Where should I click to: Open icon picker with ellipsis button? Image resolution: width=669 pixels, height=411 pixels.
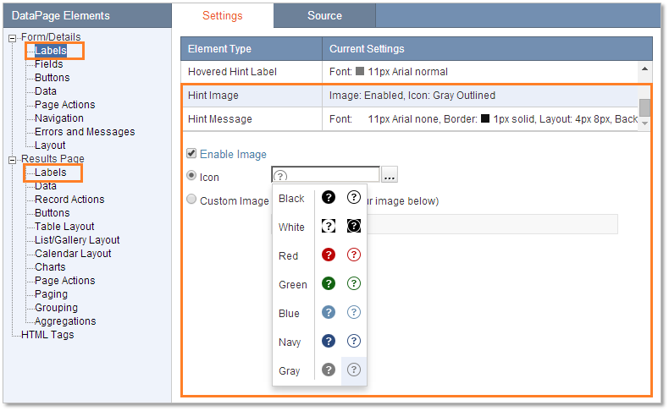coord(390,176)
